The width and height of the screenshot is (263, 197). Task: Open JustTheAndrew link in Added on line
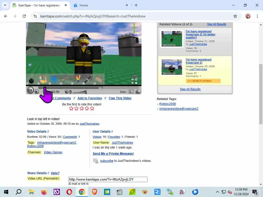89,124
